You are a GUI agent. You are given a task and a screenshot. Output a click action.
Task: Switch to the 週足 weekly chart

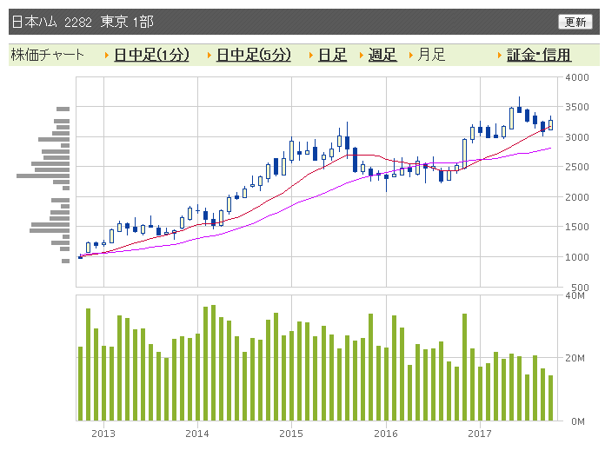pyautogui.click(x=382, y=55)
